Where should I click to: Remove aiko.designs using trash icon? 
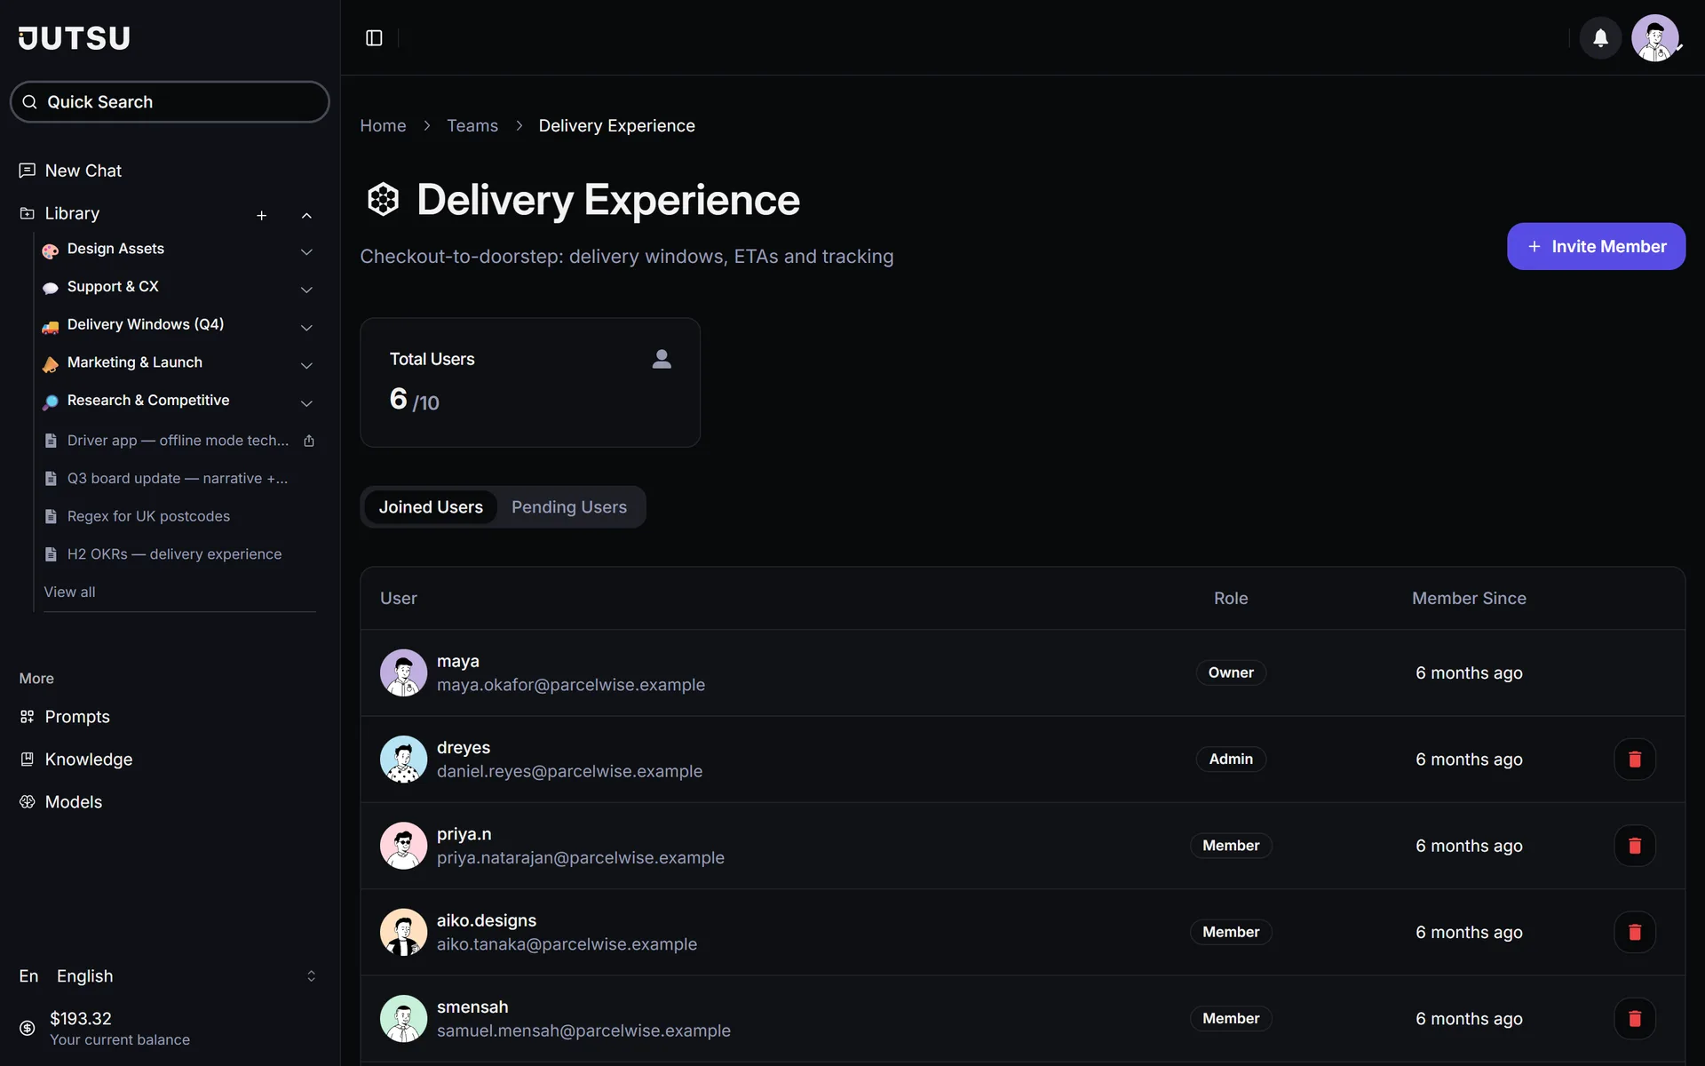1634,932
